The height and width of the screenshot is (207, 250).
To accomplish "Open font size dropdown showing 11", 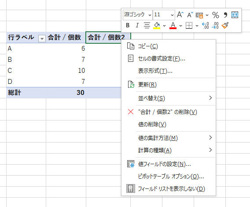I will 172,15.
